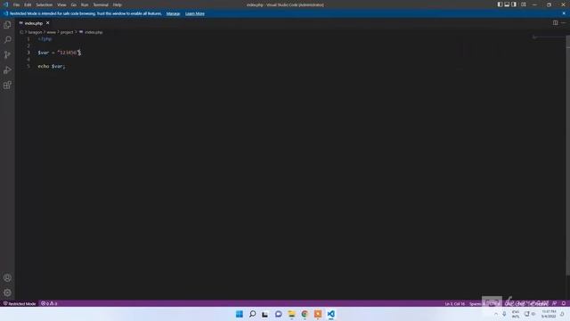
Task: Open the Task View taskbar icon
Action: click(x=265, y=314)
